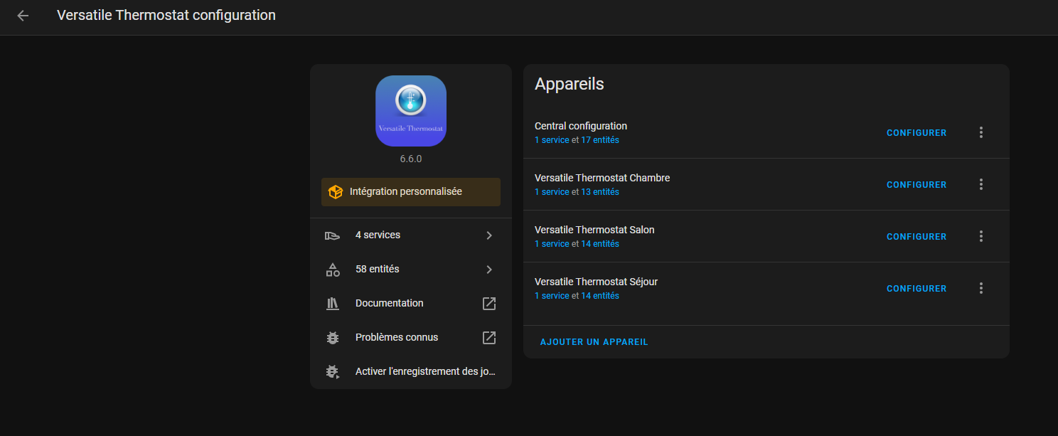Open the 58 entités list
The image size is (1058, 436).
click(411, 270)
